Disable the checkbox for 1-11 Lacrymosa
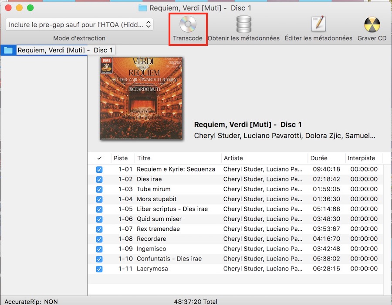Screen dimensions: 392x305 [99, 269]
